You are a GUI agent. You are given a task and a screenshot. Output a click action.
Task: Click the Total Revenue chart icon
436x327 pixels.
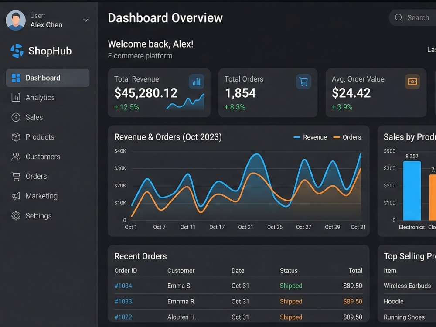coord(196,82)
